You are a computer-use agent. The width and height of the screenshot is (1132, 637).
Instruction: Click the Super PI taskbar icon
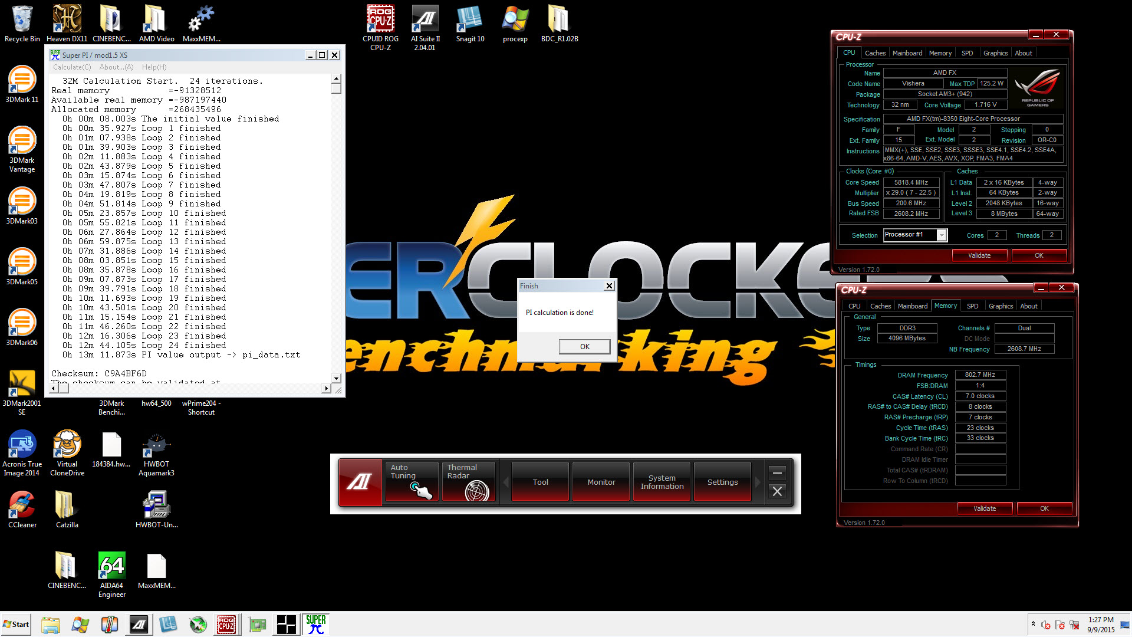(x=315, y=624)
